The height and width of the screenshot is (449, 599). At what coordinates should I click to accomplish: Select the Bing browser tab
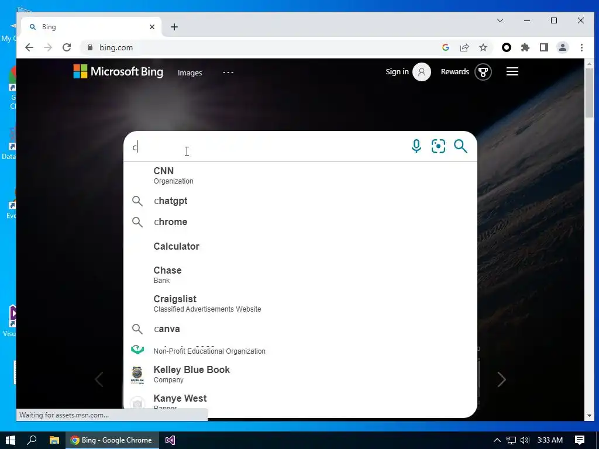click(x=92, y=27)
